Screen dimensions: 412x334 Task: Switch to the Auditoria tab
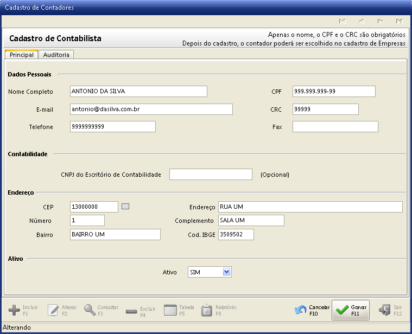pyautogui.click(x=56, y=55)
